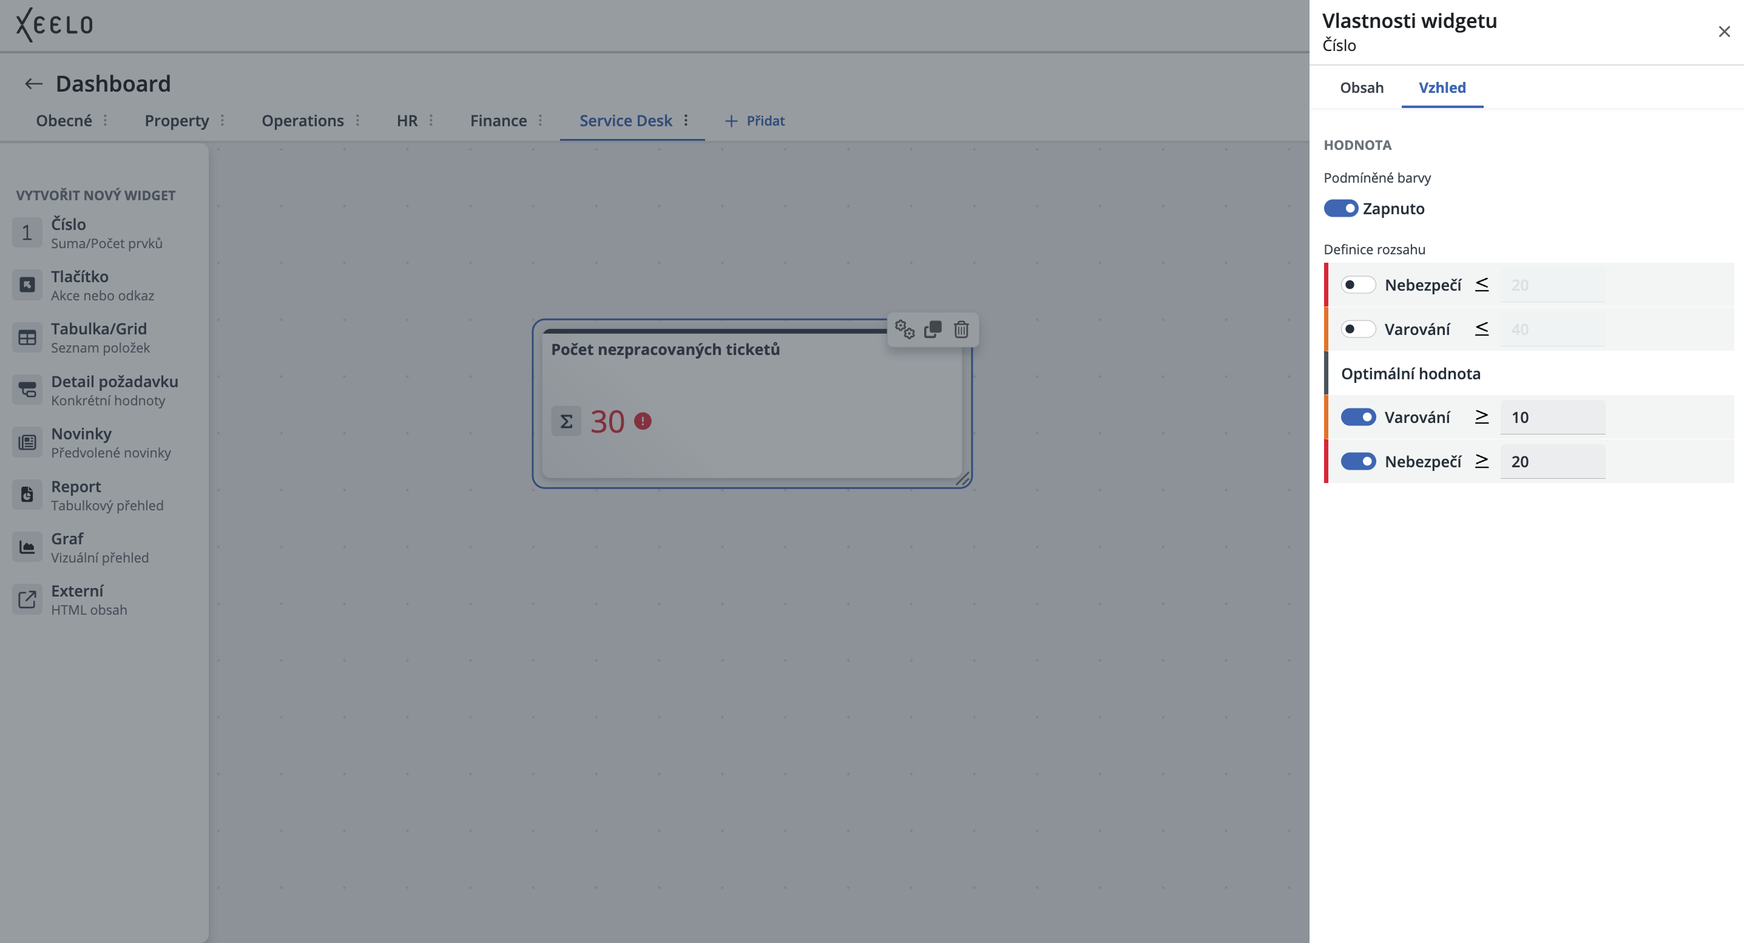Open the Finance tab options menu
The width and height of the screenshot is (1744, 943).
point(540,121)
